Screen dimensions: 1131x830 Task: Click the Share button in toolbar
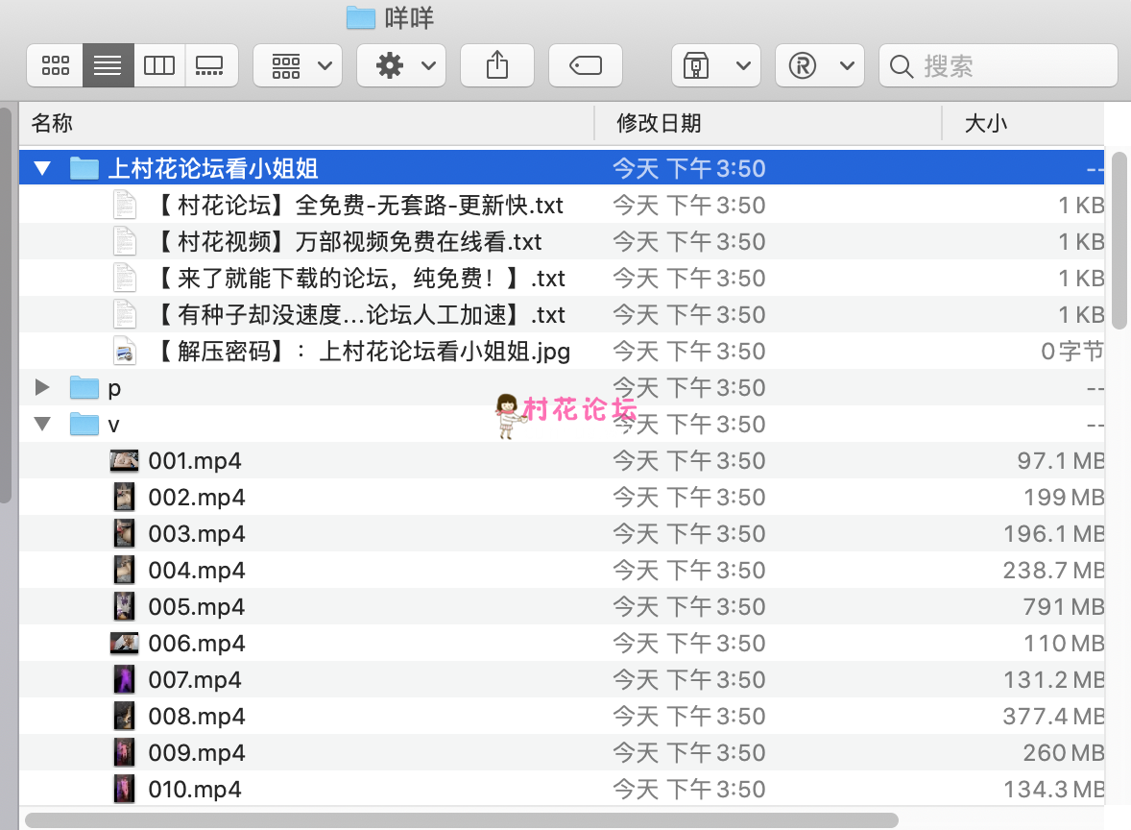496,65
